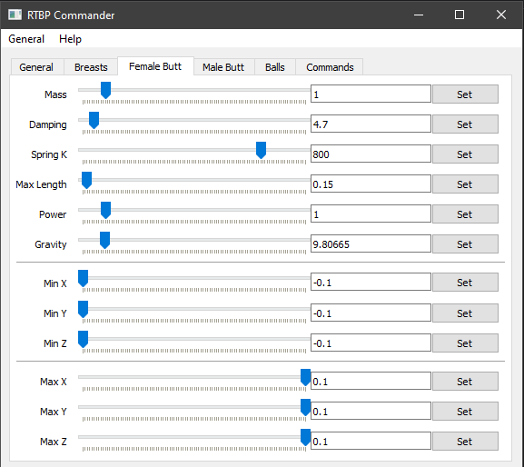Focus the Min X value field
524x467 pixels.
(371, 282)
